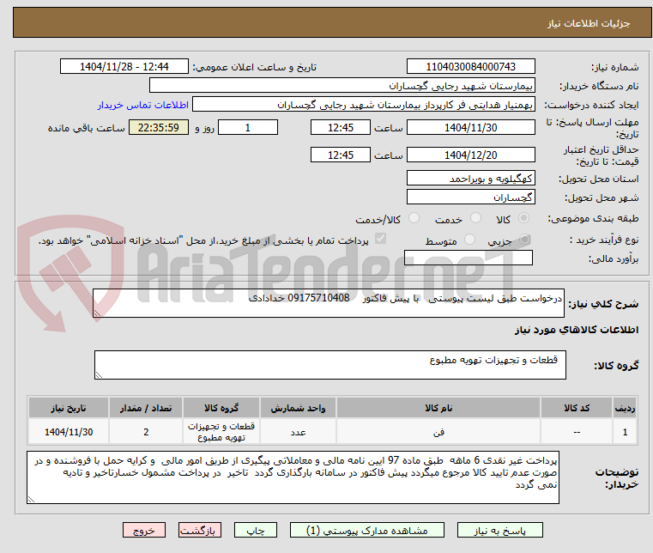Click the page header جزئیات اطلاعات نیاز
Screen dimensions: 653x553
point(588,23)
